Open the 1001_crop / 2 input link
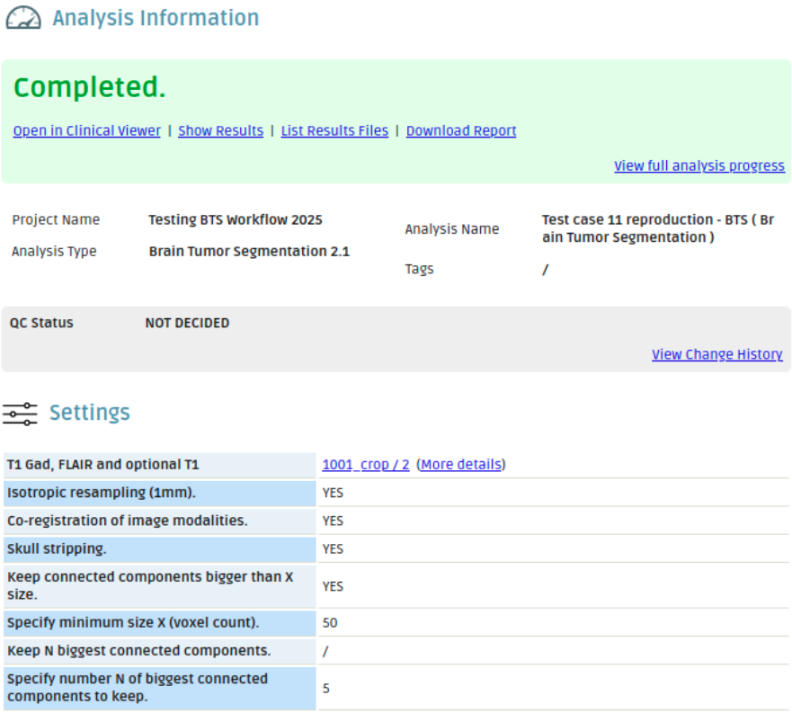Screen dimensions: 792x713 coord(366,465)
